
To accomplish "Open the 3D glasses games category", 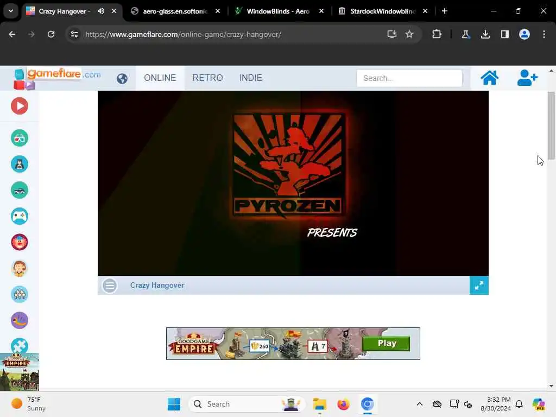I will coord(20,138).
